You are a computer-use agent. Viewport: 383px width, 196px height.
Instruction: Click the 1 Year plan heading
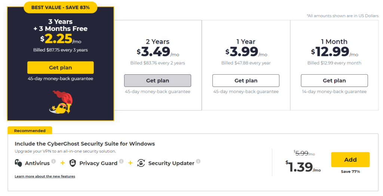(246, 42)
